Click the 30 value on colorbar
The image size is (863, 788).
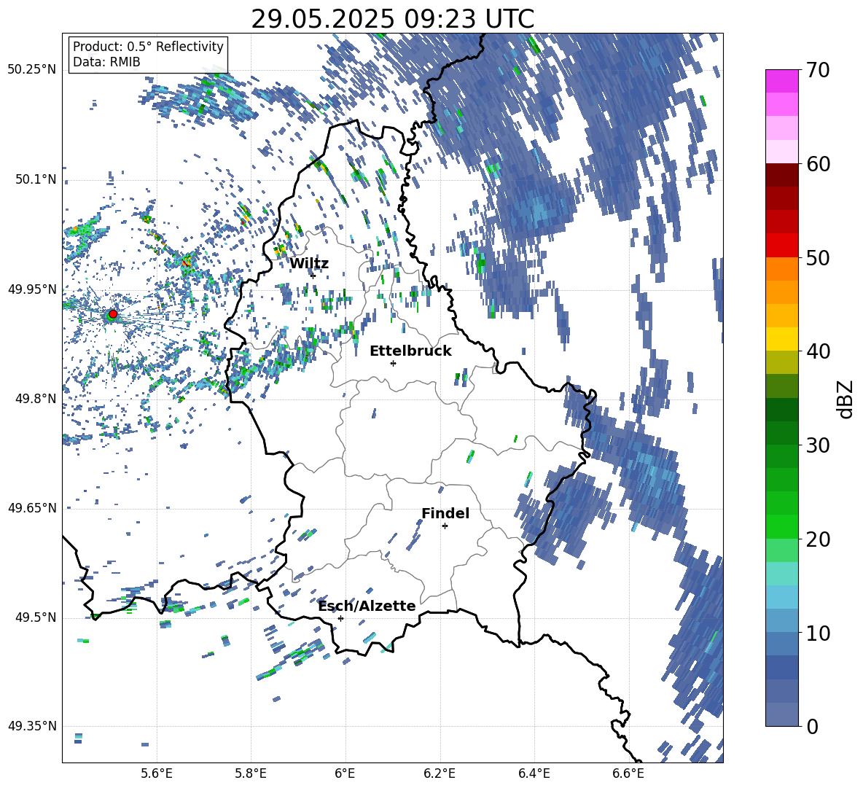[x=818, y=445]
